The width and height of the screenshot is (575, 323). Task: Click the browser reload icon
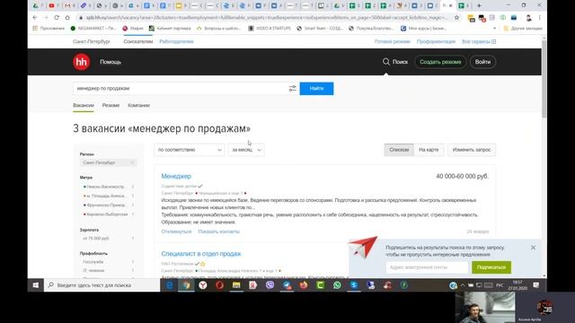pos(57,18)
